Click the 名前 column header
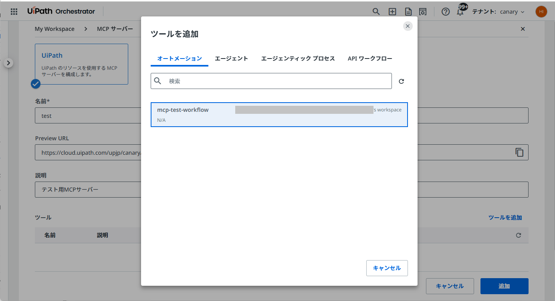This screenshot has height=301, width=555. pos(50,235)
